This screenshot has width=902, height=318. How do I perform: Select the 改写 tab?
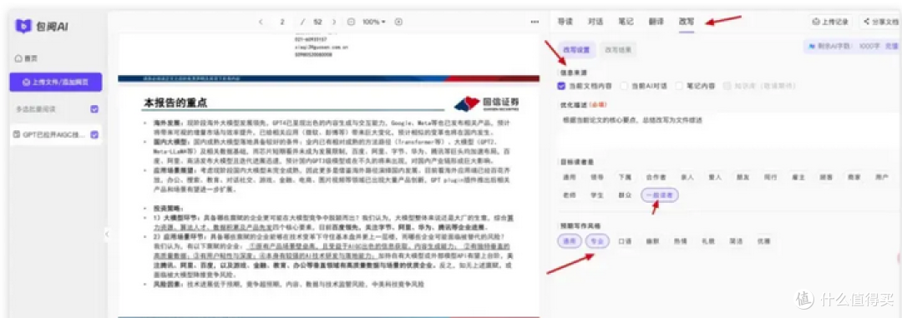687,22
